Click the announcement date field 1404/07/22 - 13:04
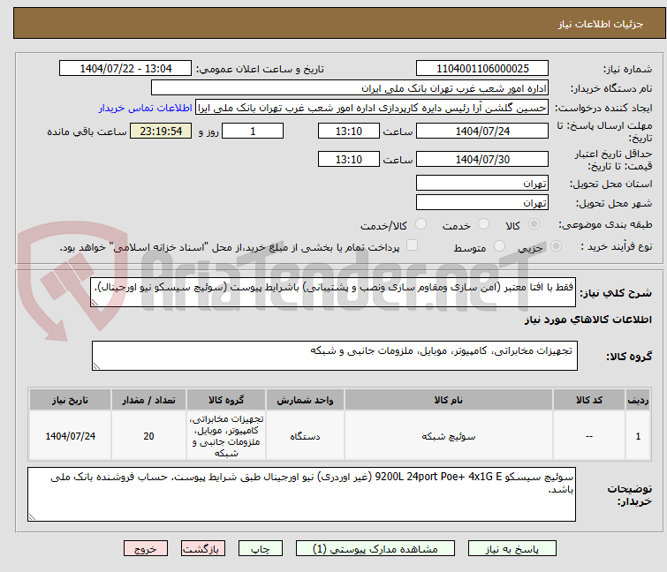Image resolution: width=667 pixels, height=572 pixels. coord(125,69)
